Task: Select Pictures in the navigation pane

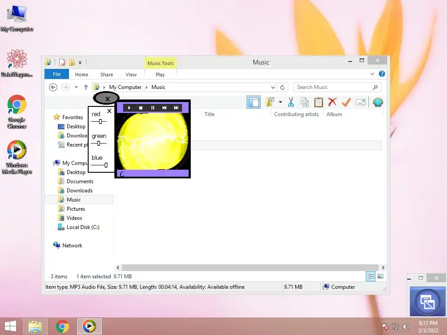Action: coord(76,209)
